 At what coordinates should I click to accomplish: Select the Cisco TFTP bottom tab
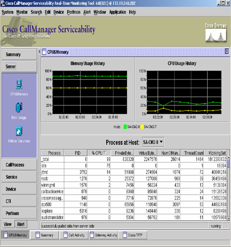click(x=133, y=235)
